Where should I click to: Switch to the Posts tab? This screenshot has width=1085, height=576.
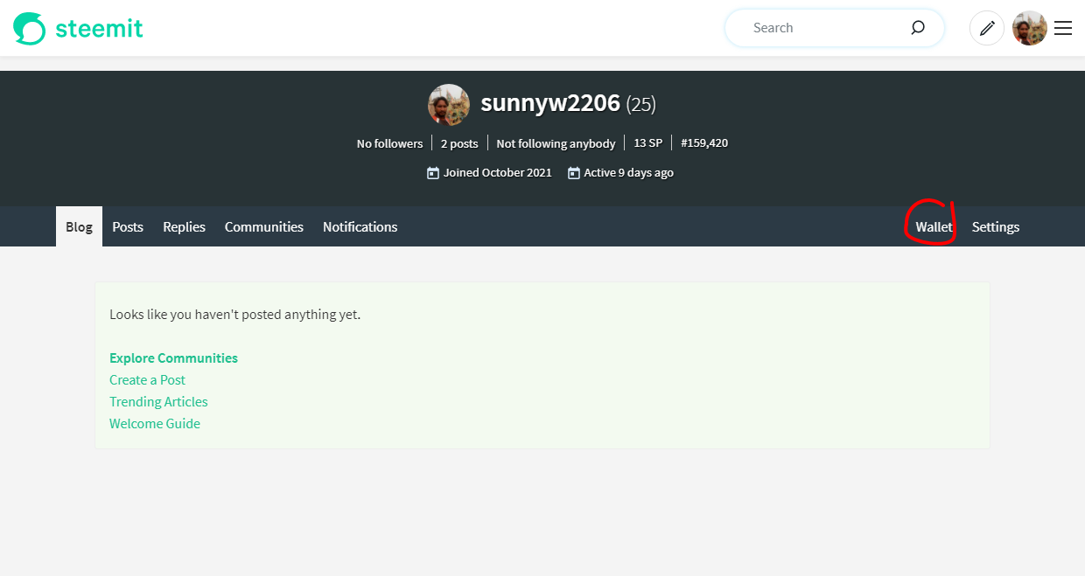128,226
